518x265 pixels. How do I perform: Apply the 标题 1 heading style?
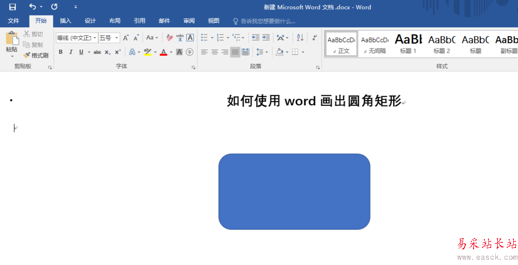pos(408,44)
